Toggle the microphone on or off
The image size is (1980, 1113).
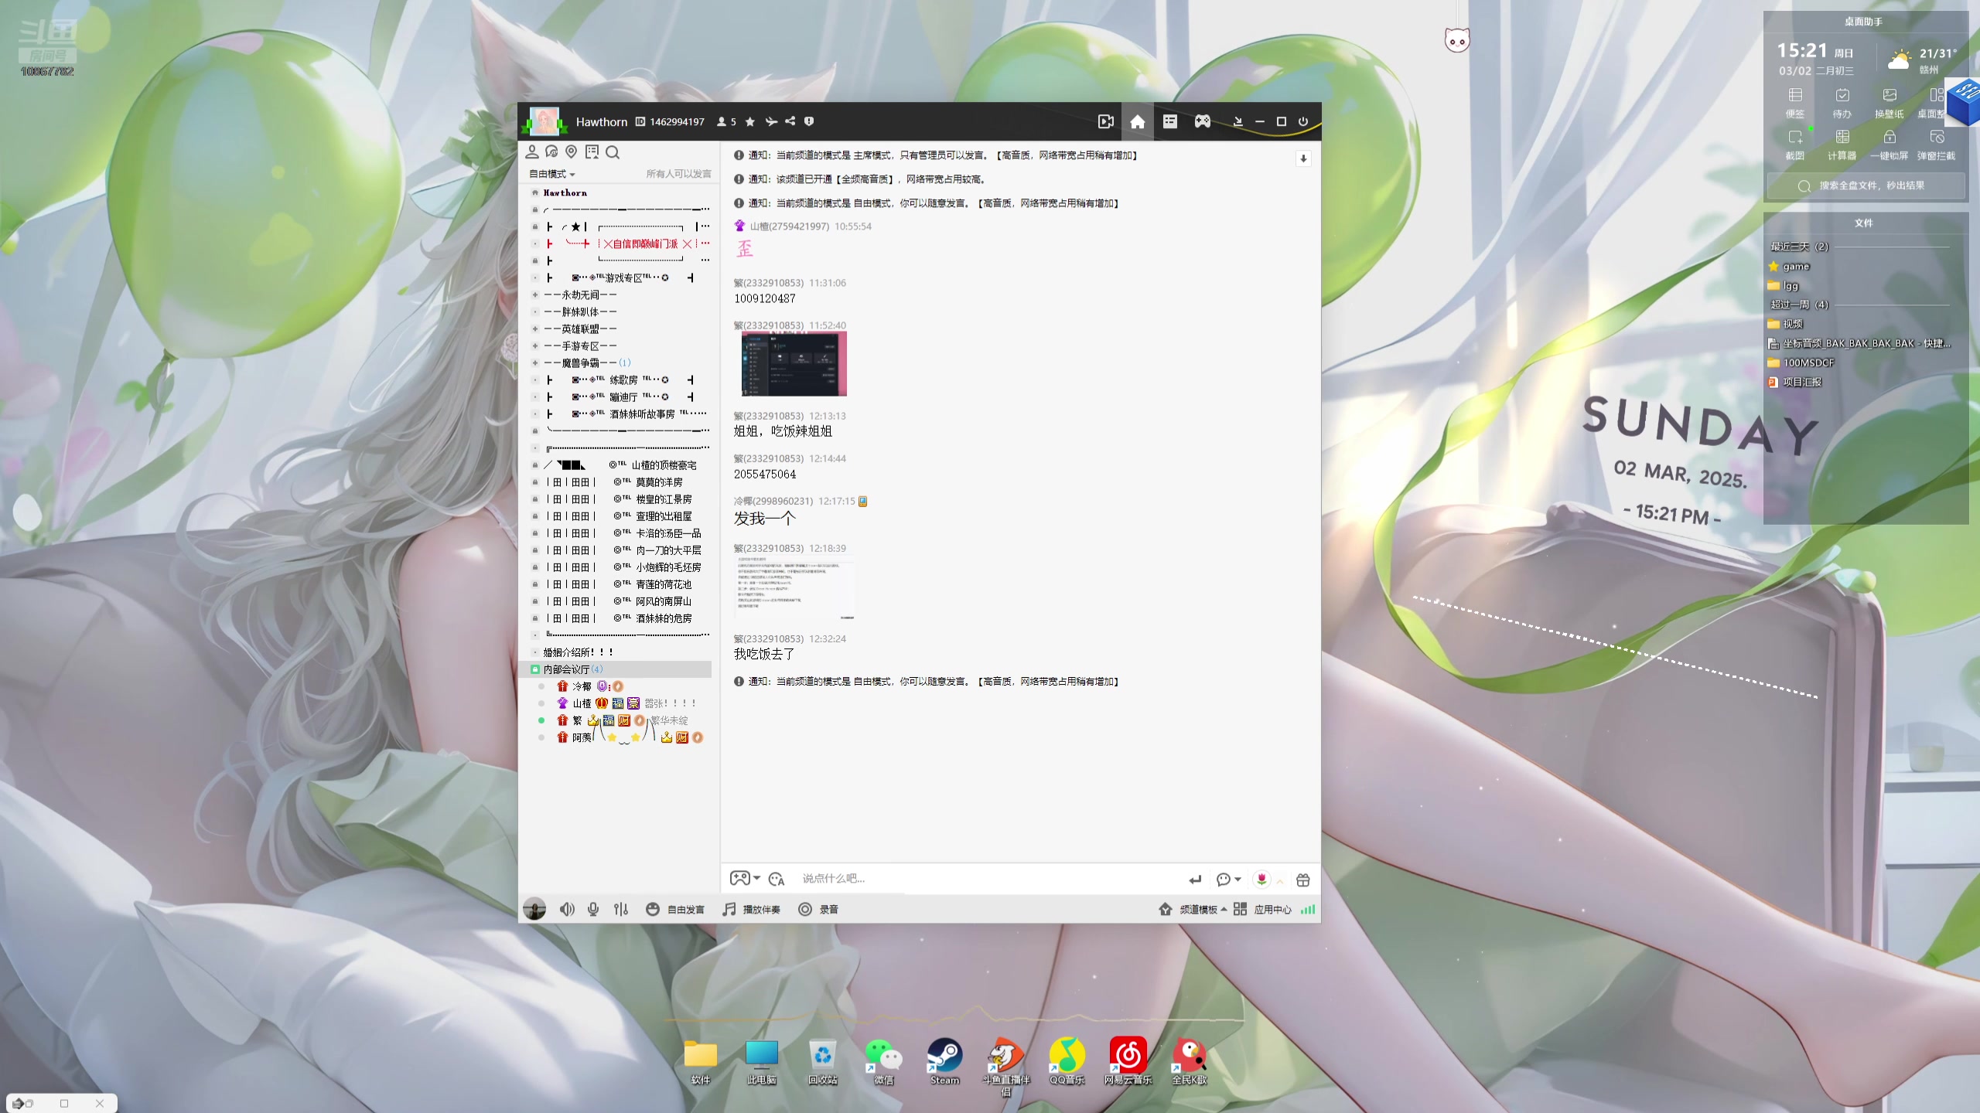coord(593,909)
